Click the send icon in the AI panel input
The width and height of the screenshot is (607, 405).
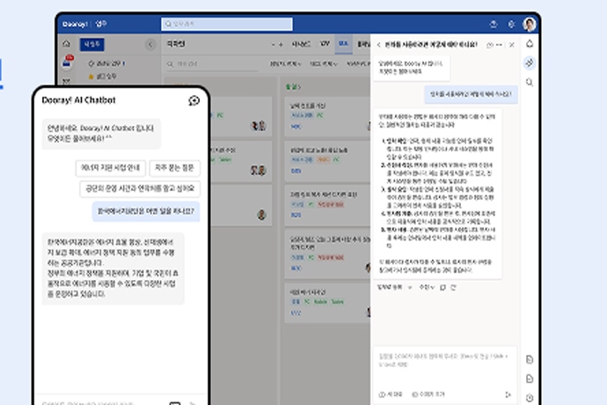[x=509, y=395]
